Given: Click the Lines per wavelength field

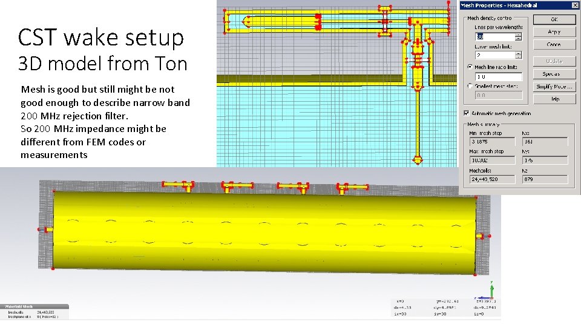Looking at the screenshot, I should [495, 37].
